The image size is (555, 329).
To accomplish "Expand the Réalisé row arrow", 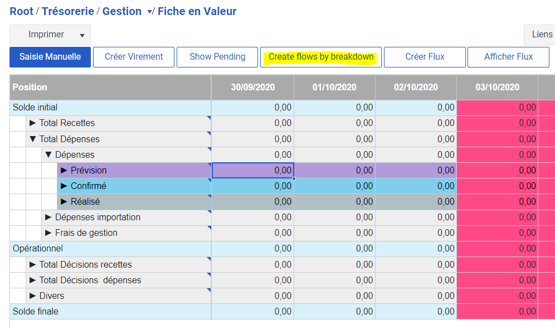I will click(64, 201).
